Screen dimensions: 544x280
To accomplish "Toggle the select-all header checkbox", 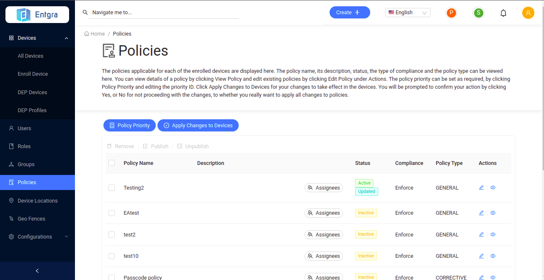I will 112,163.
